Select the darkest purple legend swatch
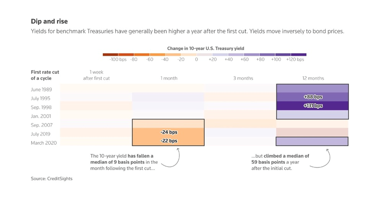389x198 pixels. tap(299, 54)
